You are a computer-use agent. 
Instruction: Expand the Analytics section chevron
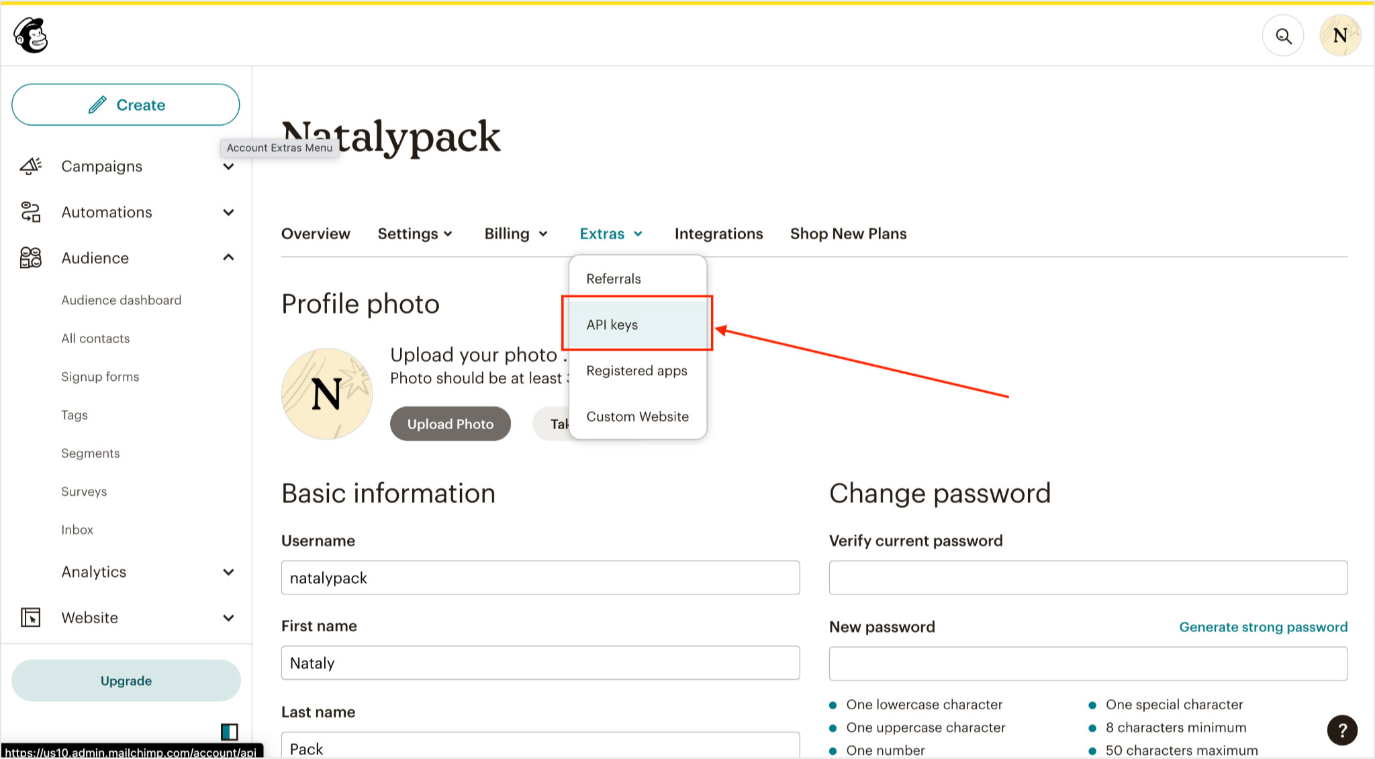click(x=228, y=572)
